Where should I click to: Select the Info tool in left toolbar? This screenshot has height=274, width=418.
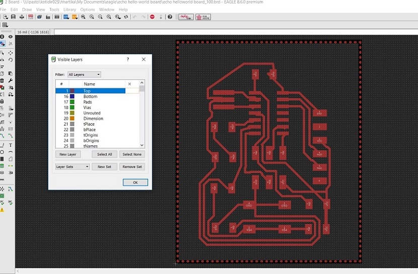(2, 37)
